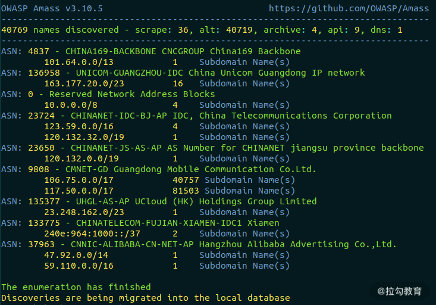Click 'Subdomain Name(s)' beside 10.0.0.0/8
The width and height of the screenshot is (436, 305).
click(x=244, y=105)
